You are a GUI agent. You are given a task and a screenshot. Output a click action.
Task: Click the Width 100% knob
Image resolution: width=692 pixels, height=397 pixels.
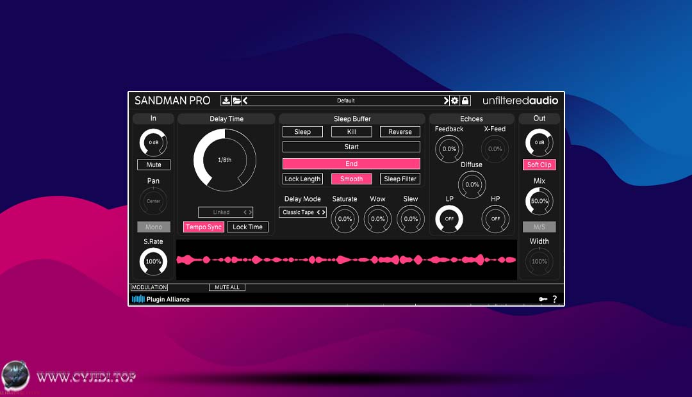[540, 261]
